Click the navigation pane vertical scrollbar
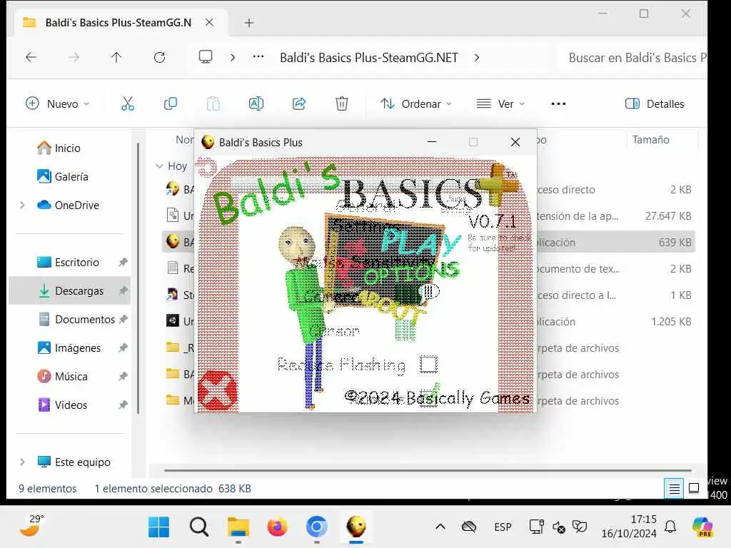731x548 pixels. [138, 278]
